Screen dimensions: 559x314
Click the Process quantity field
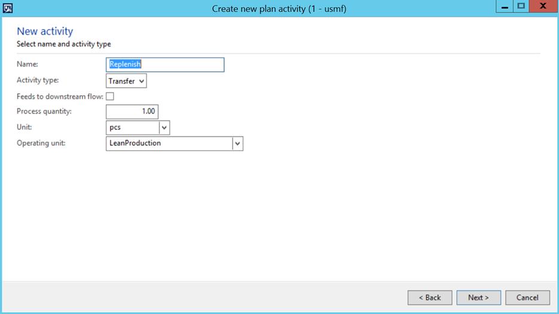132,112
